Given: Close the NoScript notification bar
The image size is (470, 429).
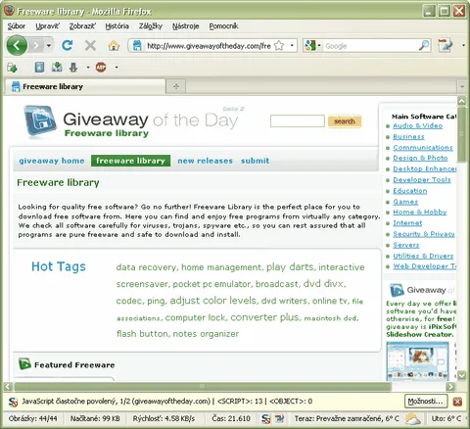Looking at the screenshot, I should (x=457, y=402).
